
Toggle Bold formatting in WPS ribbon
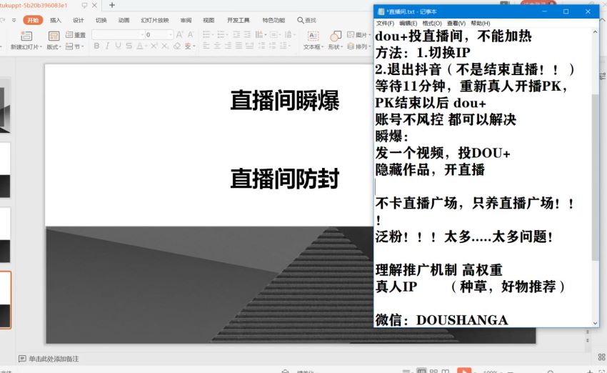point(96,46)
